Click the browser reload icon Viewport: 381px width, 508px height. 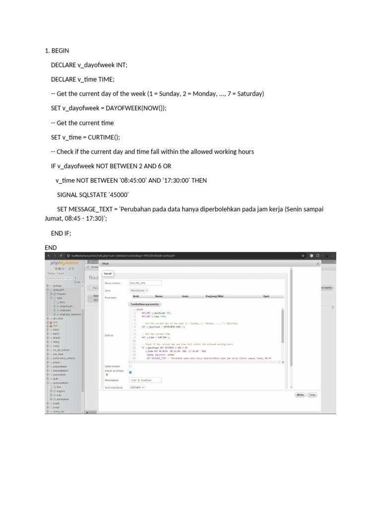click(x=61, y=255)
